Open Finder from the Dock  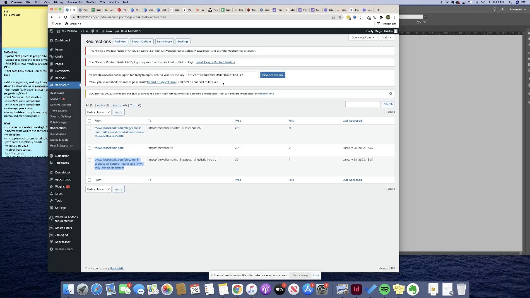(x=68, y=289)
